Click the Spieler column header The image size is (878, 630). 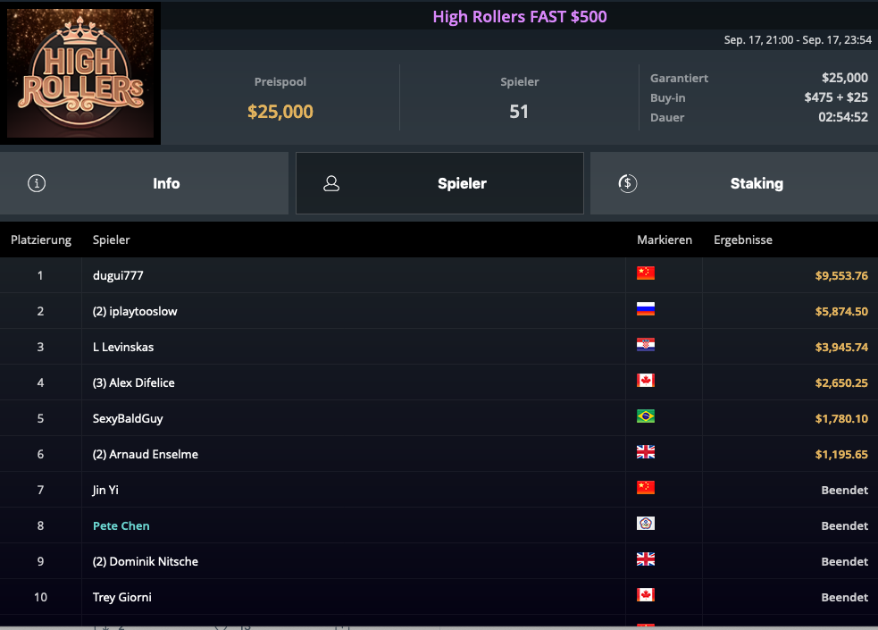coord(111,239)
